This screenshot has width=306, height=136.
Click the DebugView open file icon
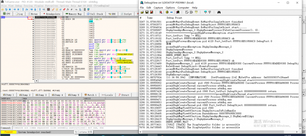pyautogui.click(x=142, y=12)
